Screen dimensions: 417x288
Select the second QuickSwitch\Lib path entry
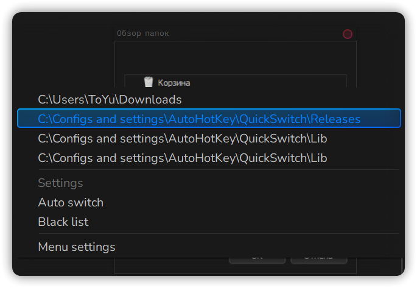(183, 158)
